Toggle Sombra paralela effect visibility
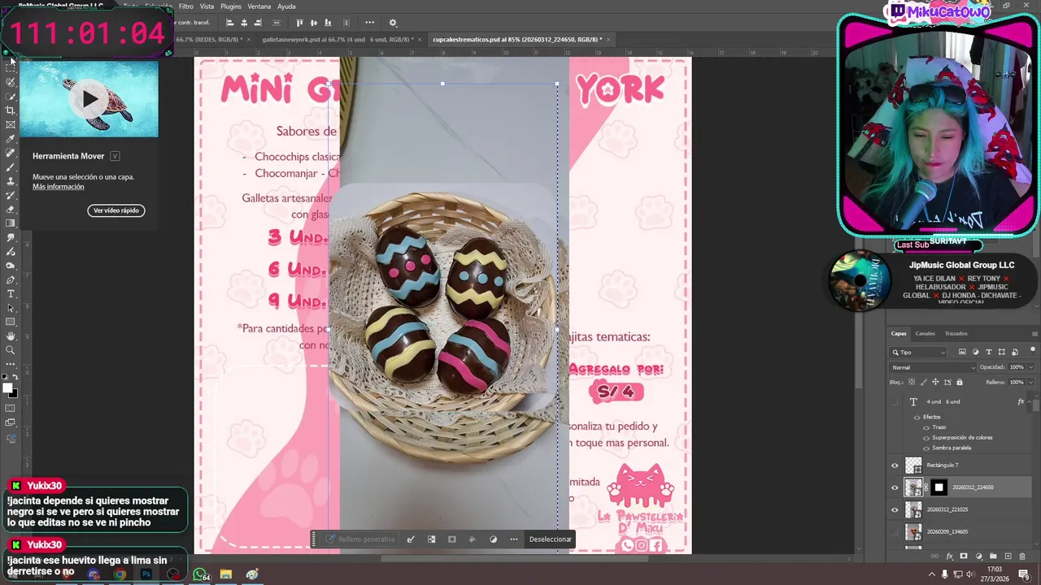Screen dimensions: 1041x585 point(926,448)
